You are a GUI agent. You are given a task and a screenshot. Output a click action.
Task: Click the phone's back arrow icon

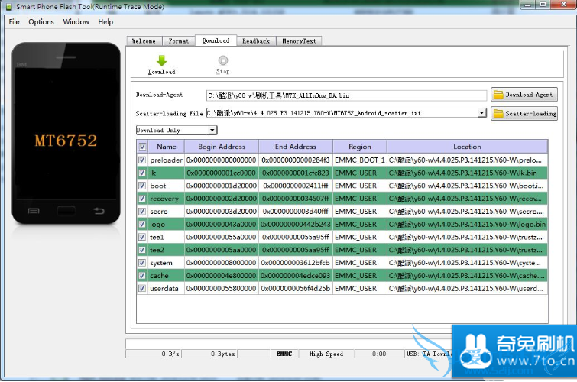coord(98,210)
